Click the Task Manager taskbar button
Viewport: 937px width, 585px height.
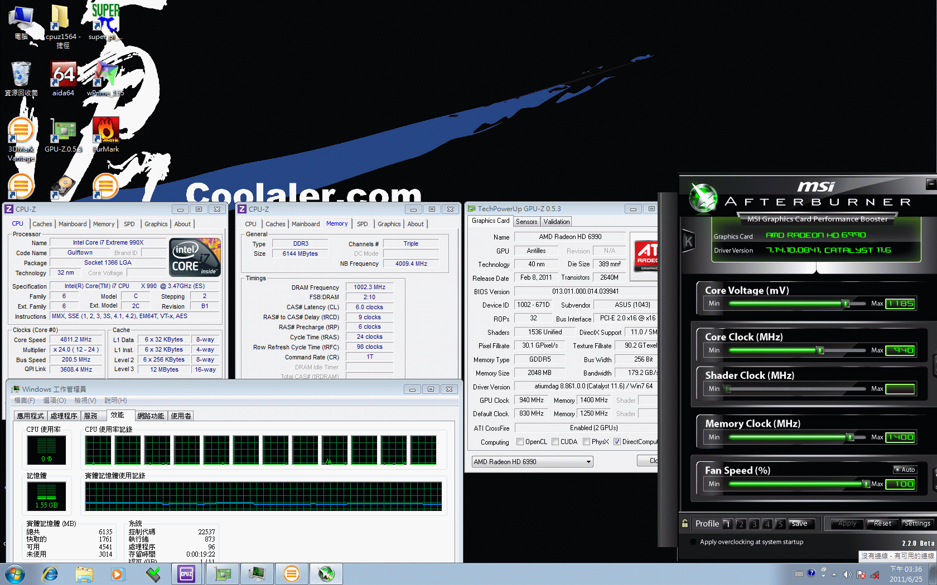click(x=257, y=574)
